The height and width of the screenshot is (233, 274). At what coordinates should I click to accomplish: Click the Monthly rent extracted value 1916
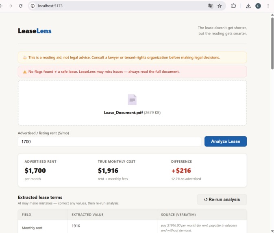coord(76,226)
